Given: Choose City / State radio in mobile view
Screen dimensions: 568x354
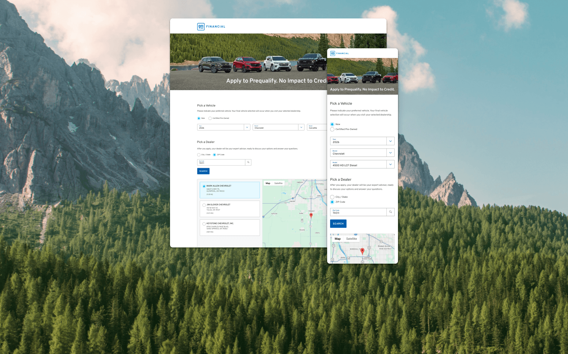Looking at the screenshot, I should 332,197.
